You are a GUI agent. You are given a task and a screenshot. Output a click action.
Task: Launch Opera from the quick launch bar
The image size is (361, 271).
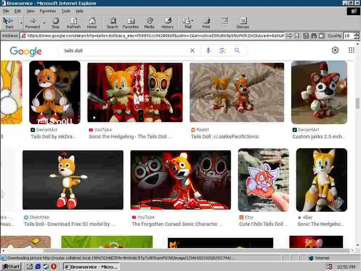pos(54,267)
